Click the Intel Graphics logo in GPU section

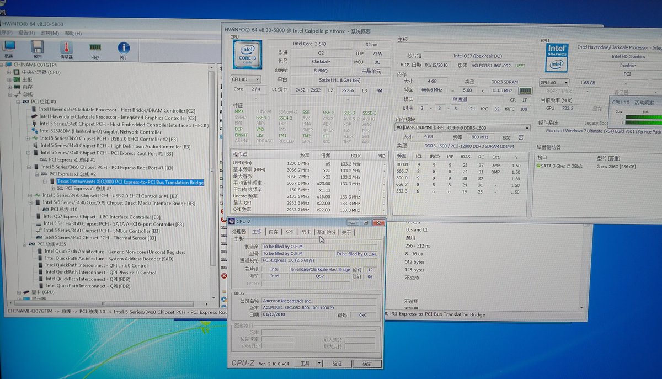tap(557, 58)
